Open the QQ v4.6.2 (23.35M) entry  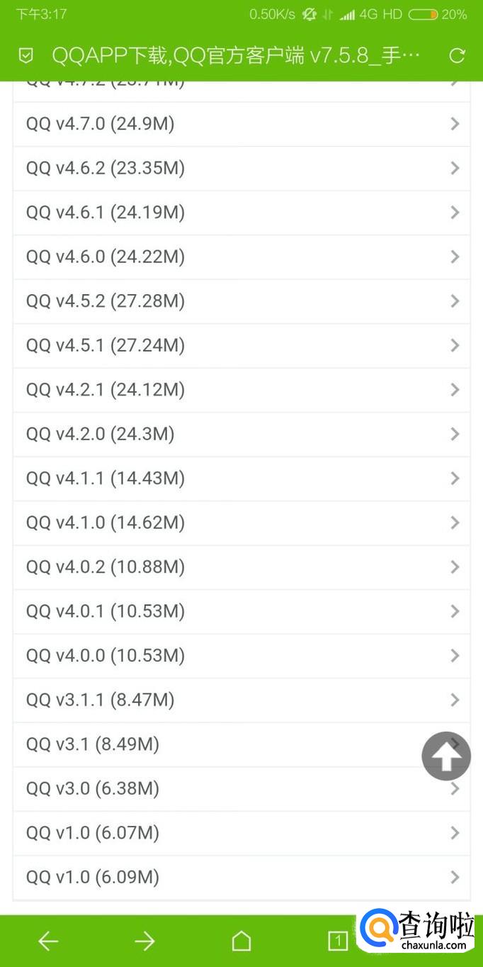pos(106,168)
